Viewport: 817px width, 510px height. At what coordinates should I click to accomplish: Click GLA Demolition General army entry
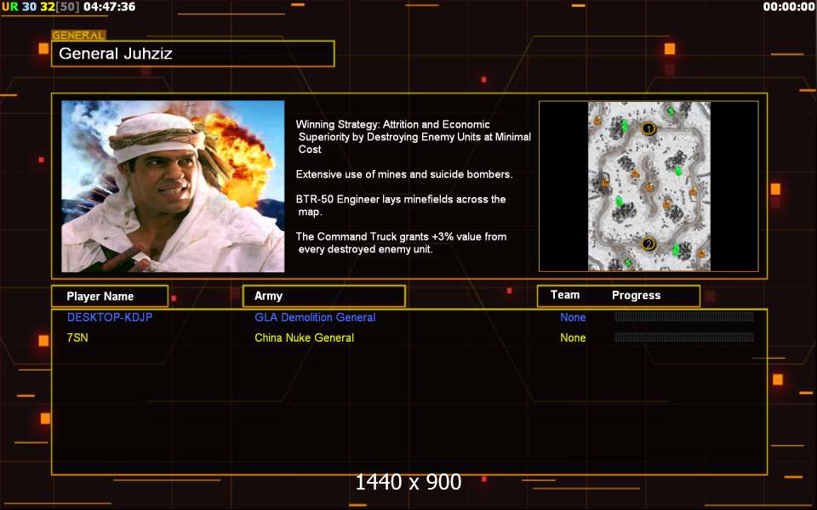315,317
